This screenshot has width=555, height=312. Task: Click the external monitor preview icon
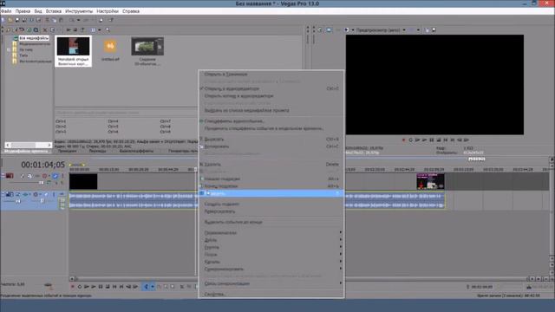click(329, 30)
